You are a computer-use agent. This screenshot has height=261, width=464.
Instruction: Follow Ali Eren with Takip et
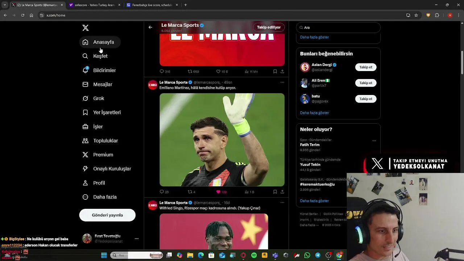(x=366, y=83)
